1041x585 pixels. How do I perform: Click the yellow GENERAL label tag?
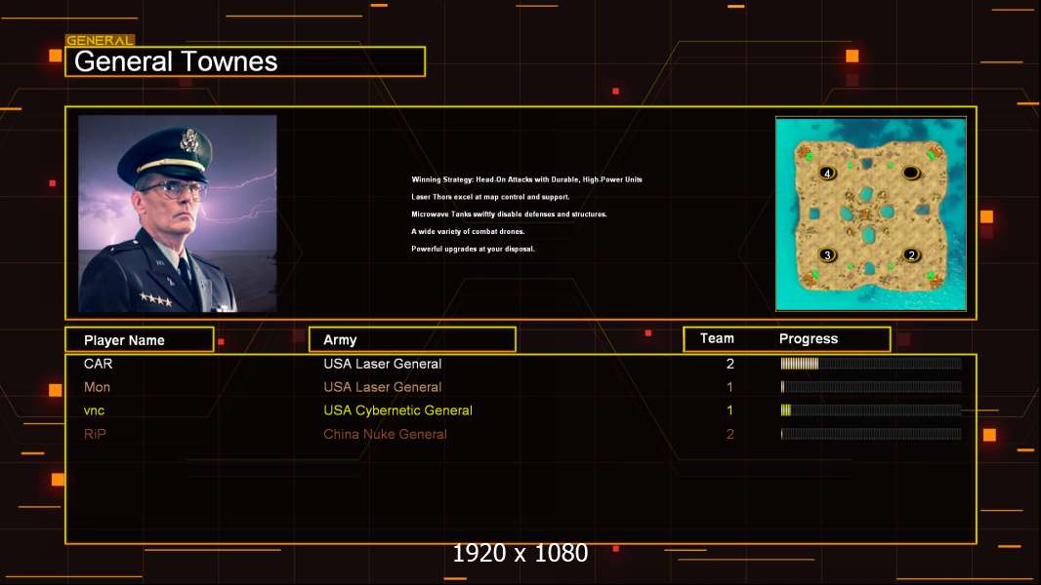pyautogui.click(x=101, y=40)
